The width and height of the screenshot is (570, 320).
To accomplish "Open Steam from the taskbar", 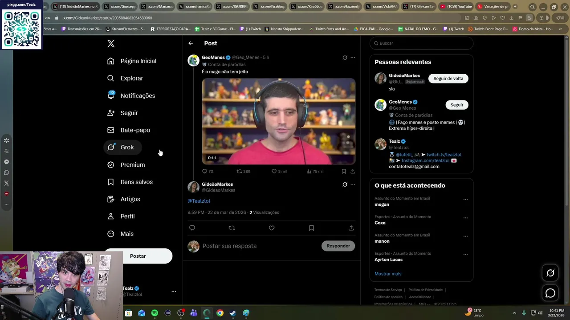I will [233, 313].
